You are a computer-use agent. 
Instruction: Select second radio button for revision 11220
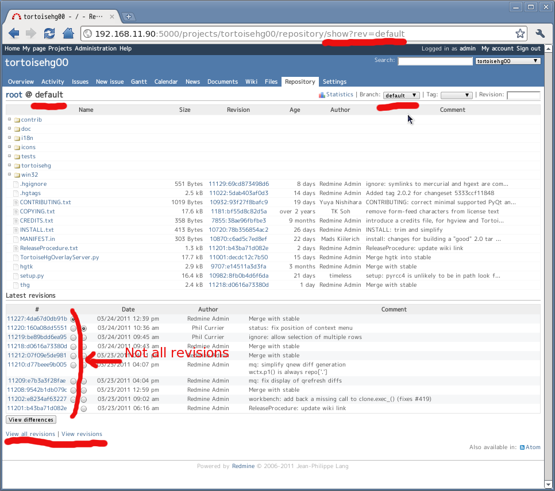coord(84,329)
